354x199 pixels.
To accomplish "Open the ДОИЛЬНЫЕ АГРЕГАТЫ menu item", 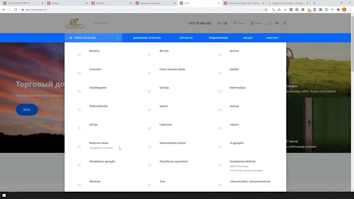I will click(x=147, y=38).
